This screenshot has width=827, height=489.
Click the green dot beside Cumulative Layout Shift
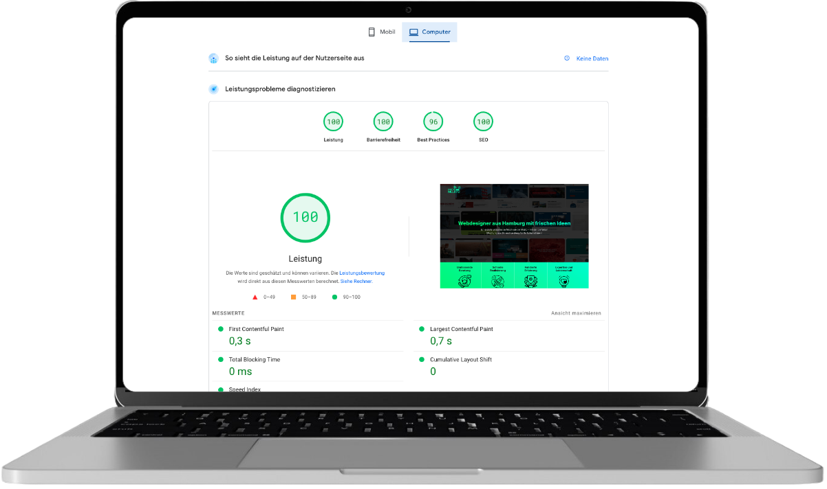point(422,359)
